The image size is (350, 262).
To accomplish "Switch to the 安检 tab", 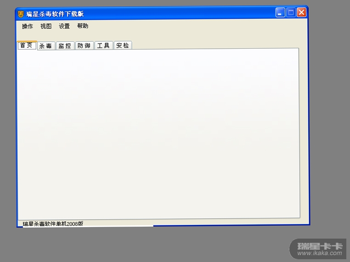I will tap(123, 45).
